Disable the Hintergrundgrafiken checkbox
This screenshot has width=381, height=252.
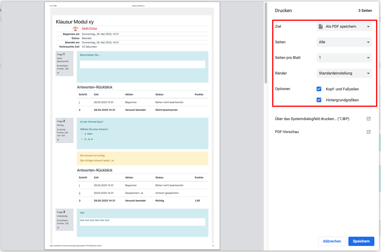coord(319,100)
